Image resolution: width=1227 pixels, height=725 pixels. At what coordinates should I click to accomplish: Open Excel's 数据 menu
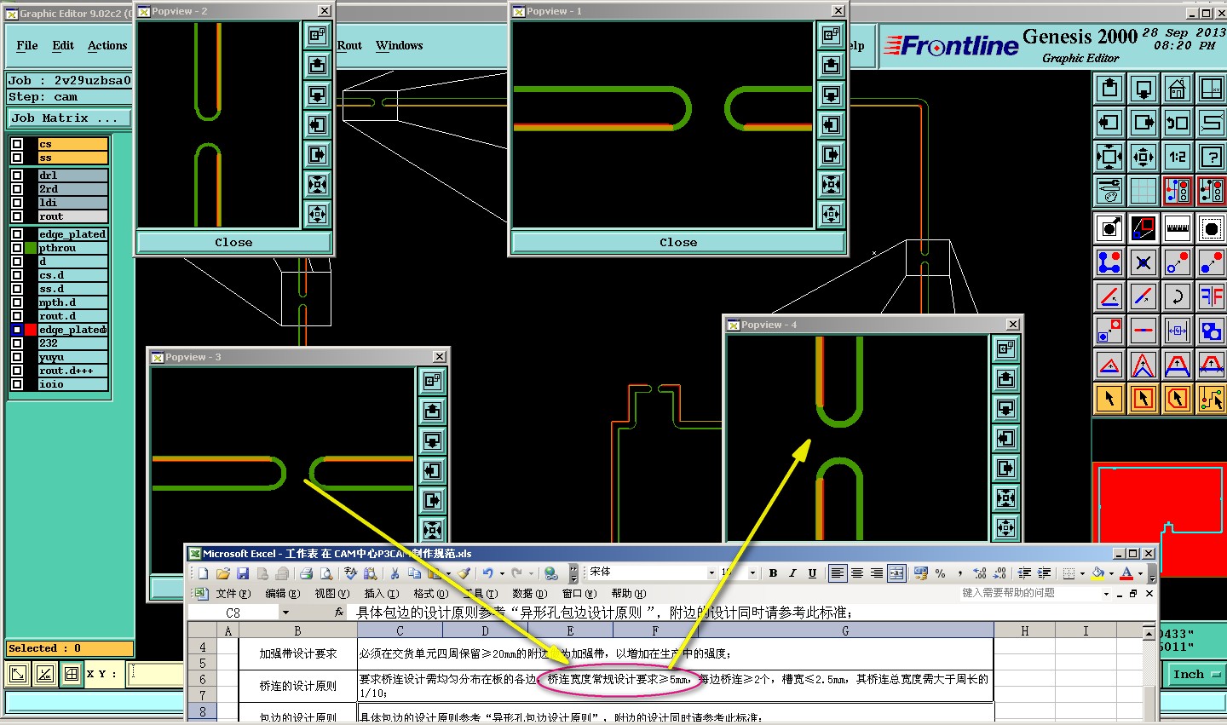pos(529,594)
